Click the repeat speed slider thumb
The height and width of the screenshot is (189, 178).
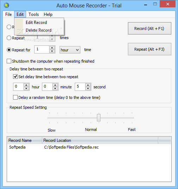(99, 118)
